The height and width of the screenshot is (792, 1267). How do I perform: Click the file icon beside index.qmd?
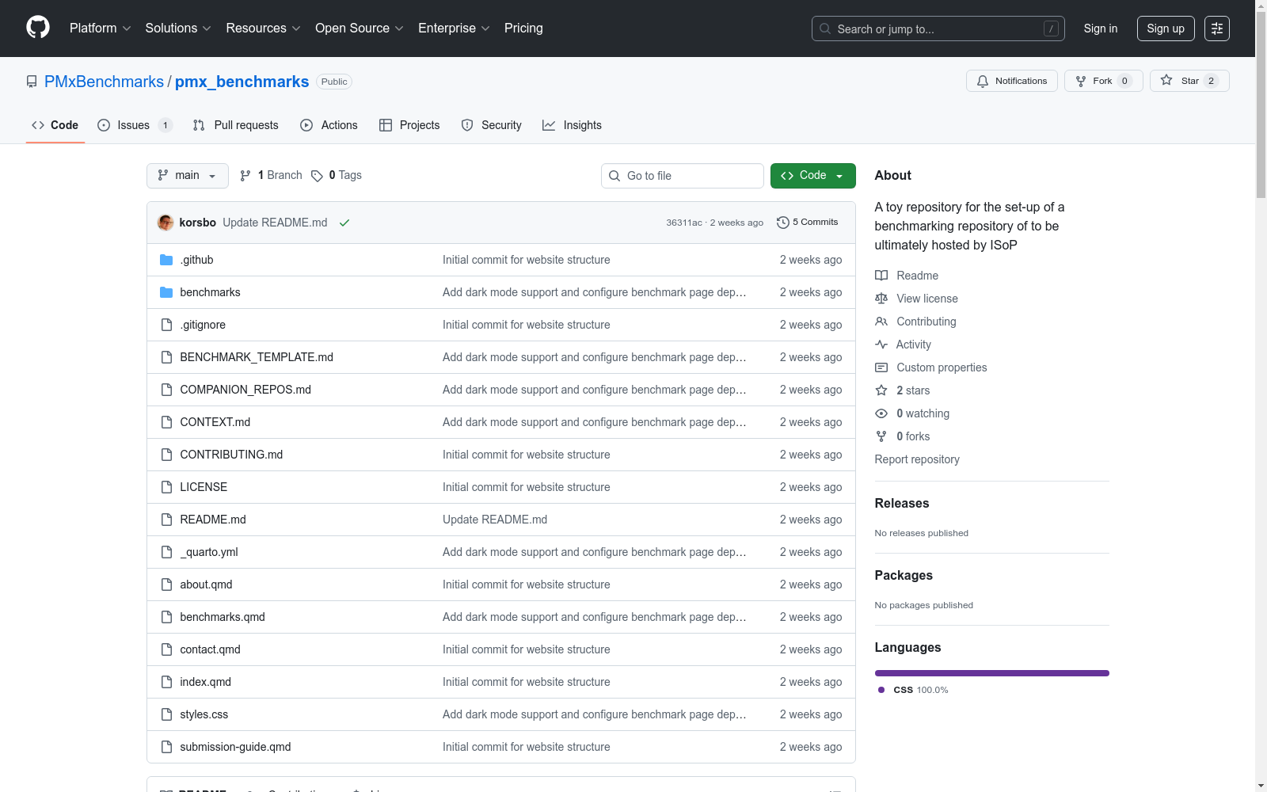tap(166, 682)
